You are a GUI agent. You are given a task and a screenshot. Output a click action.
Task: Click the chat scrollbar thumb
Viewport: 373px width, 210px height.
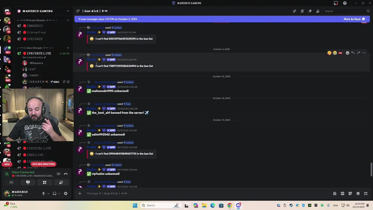click(371, 169)
